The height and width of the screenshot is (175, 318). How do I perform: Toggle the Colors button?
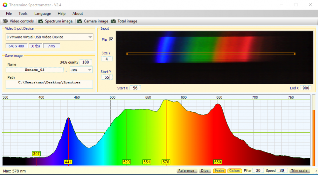click(x=234, y=171)
